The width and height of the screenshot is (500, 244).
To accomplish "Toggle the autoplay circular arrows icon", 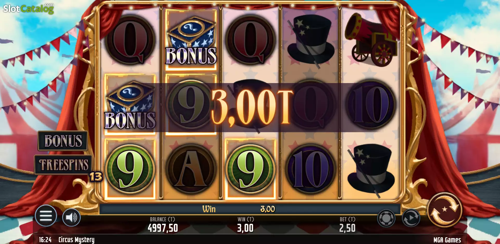I will click(411, 218).
